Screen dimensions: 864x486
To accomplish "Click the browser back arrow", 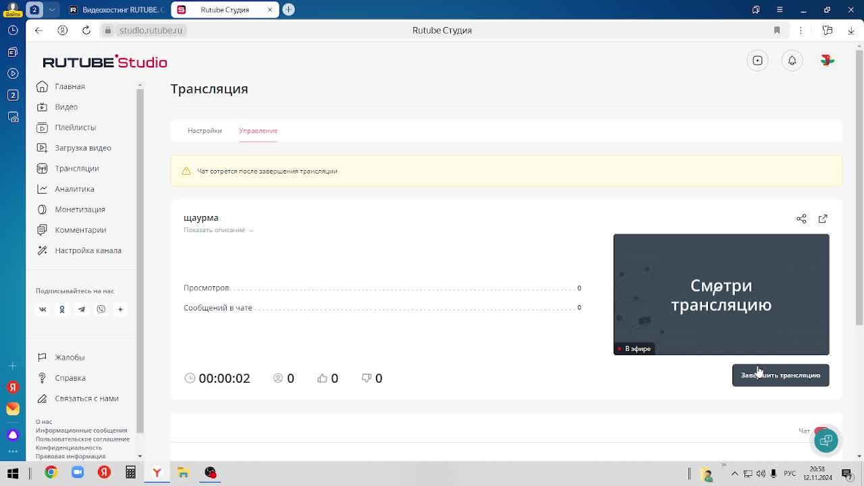I will [38, 30].
